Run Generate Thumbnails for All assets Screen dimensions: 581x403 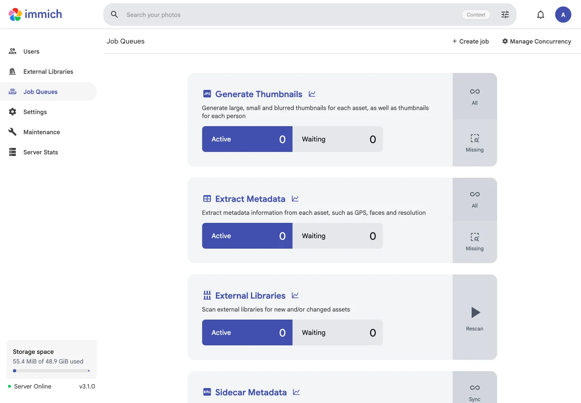pos(475,96)
